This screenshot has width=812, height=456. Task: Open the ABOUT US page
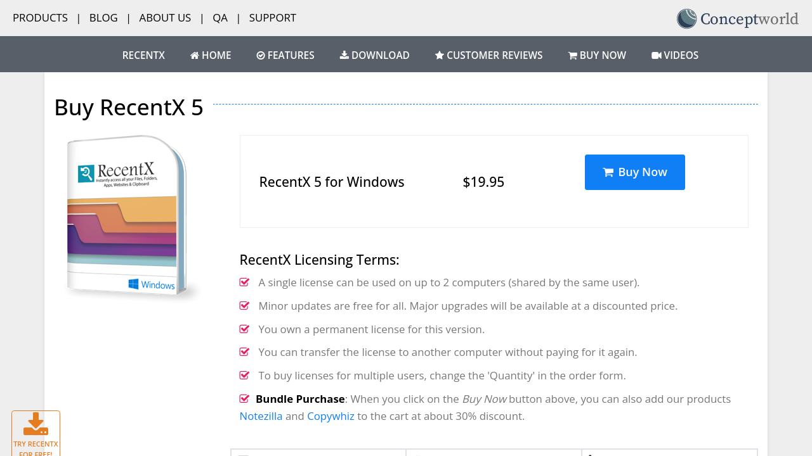point(165,18)
